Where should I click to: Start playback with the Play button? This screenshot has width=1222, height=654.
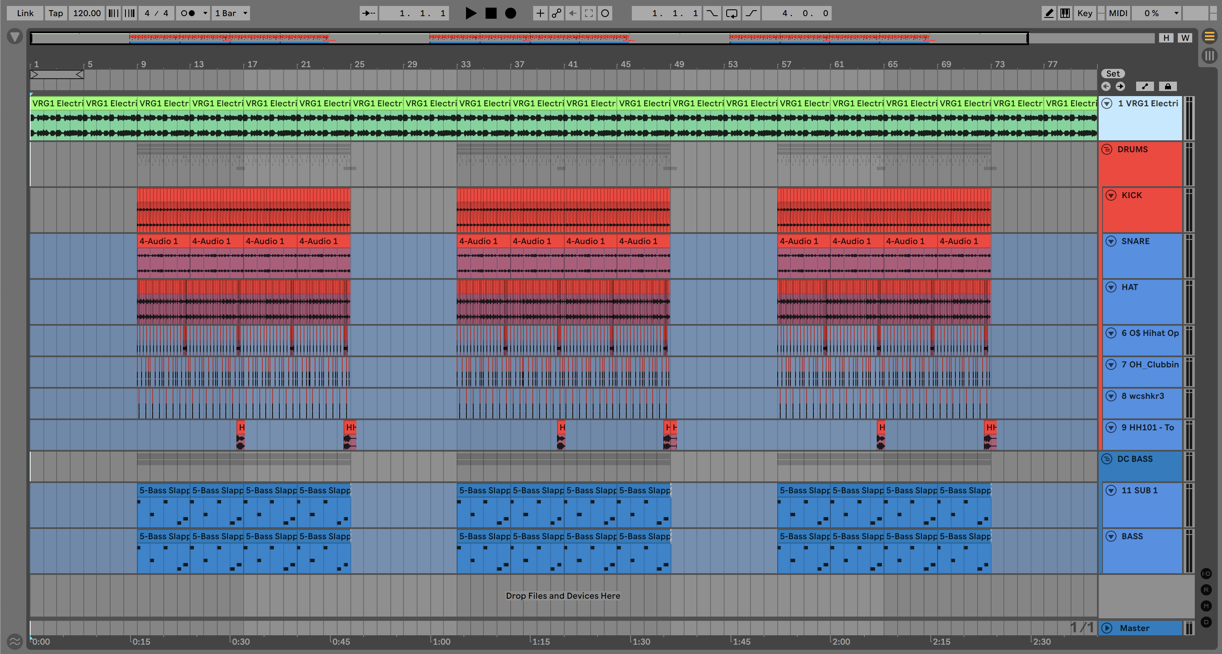point(470,13)
